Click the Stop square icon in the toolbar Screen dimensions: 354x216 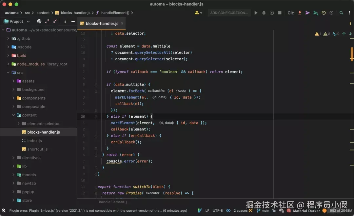click(280, 13)
